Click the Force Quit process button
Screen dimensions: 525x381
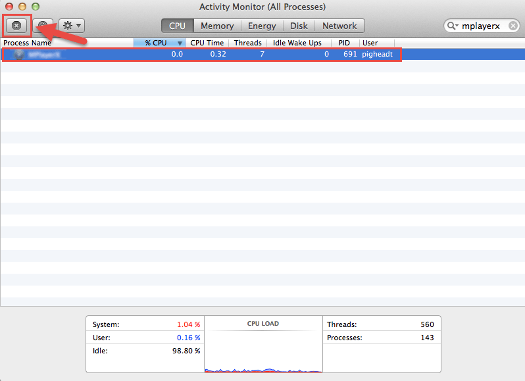point(17,26)
